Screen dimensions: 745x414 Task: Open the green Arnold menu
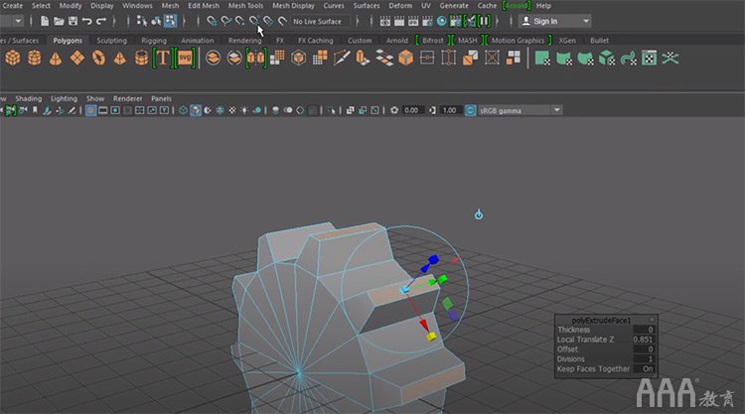pyautogui.click(x=516, y=6)
